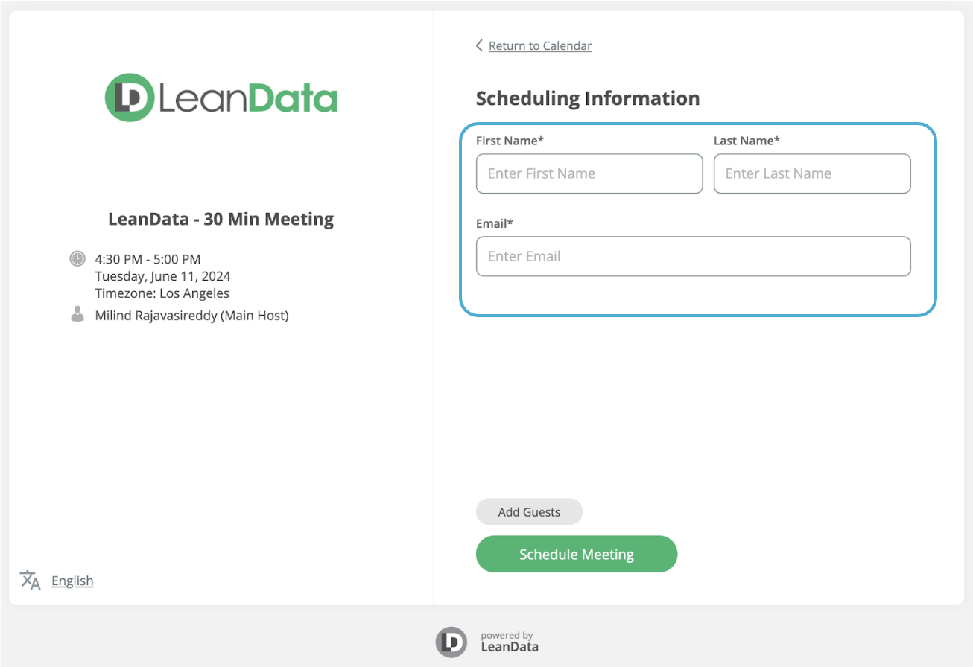Click the 4:30 PM - 5:00 PM text
This screenshot has height=667, width=973.
tap(148, 259)
